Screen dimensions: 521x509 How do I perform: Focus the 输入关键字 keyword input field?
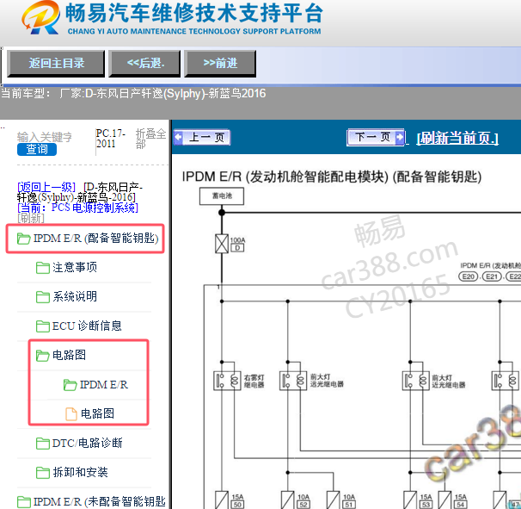(x=45, y=137)
